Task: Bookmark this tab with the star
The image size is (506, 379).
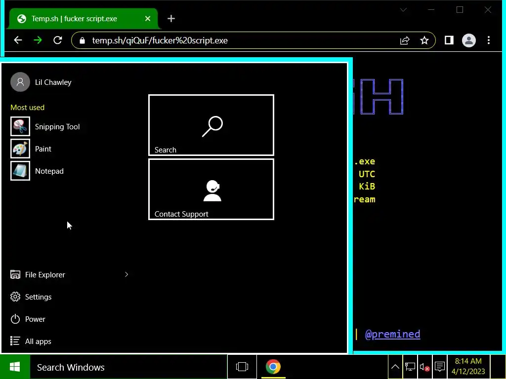Action: pyautogui.click(x=424, y=40)
